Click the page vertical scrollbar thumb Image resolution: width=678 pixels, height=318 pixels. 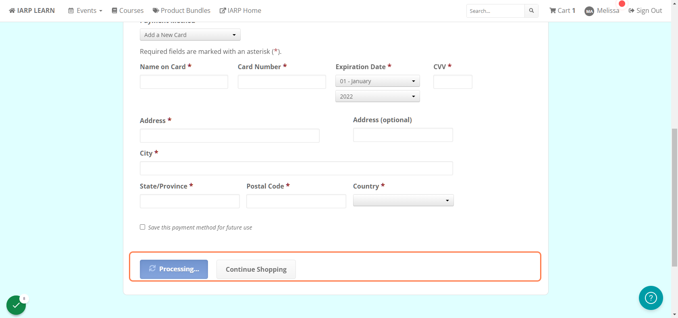point(674,197)
